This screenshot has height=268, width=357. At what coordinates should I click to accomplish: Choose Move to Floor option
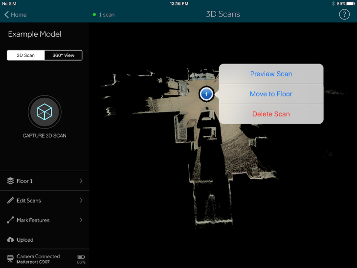point(271,94)
